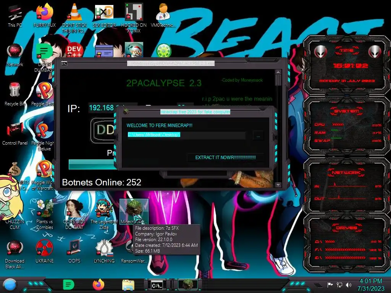Click the extractor dialog title bar icon
The height and width of the screenshot is (293, 391).
tap(126, 111)
